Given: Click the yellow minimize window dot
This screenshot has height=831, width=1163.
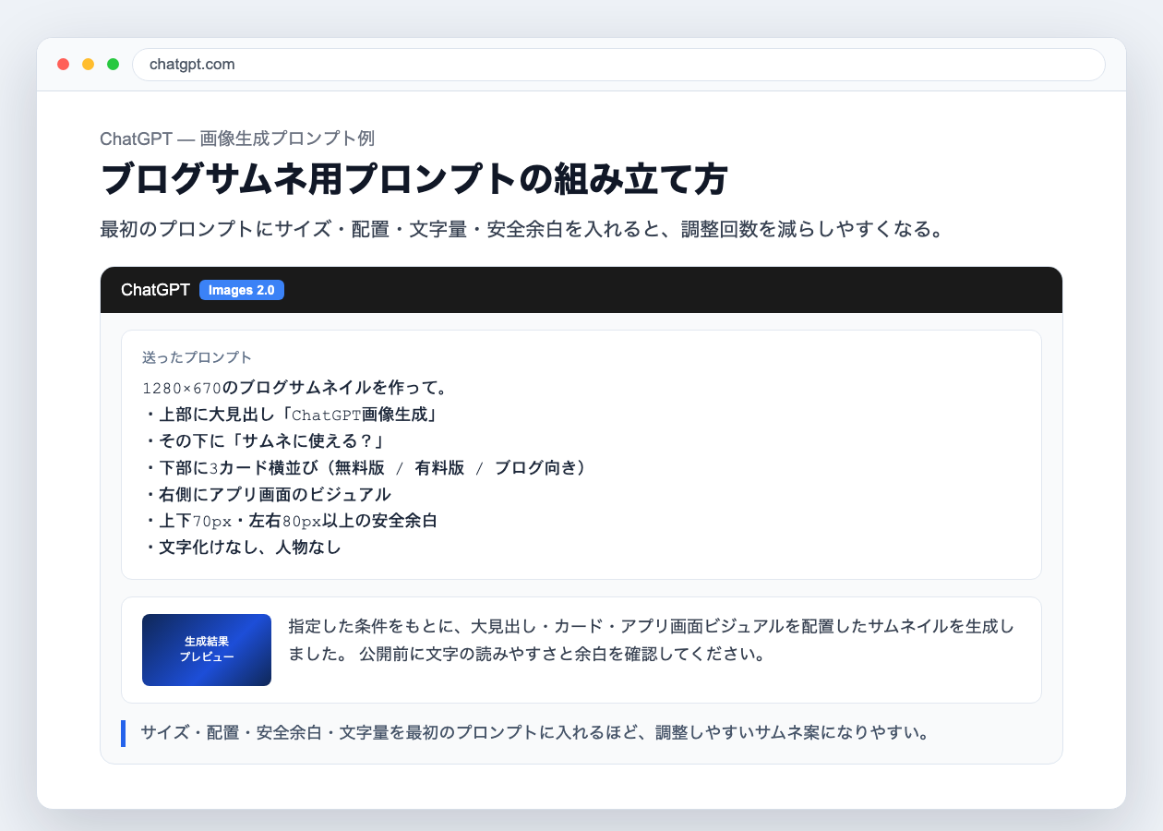Looking at the screenshot, I should tap(89, 65).
